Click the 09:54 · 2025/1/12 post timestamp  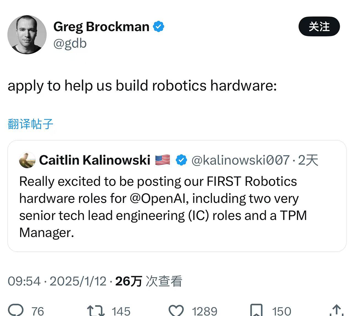(57, 281)
